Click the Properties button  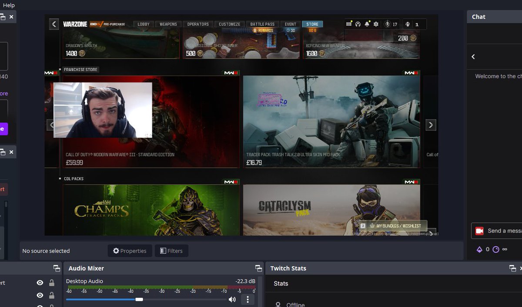[x=130, y=251]
